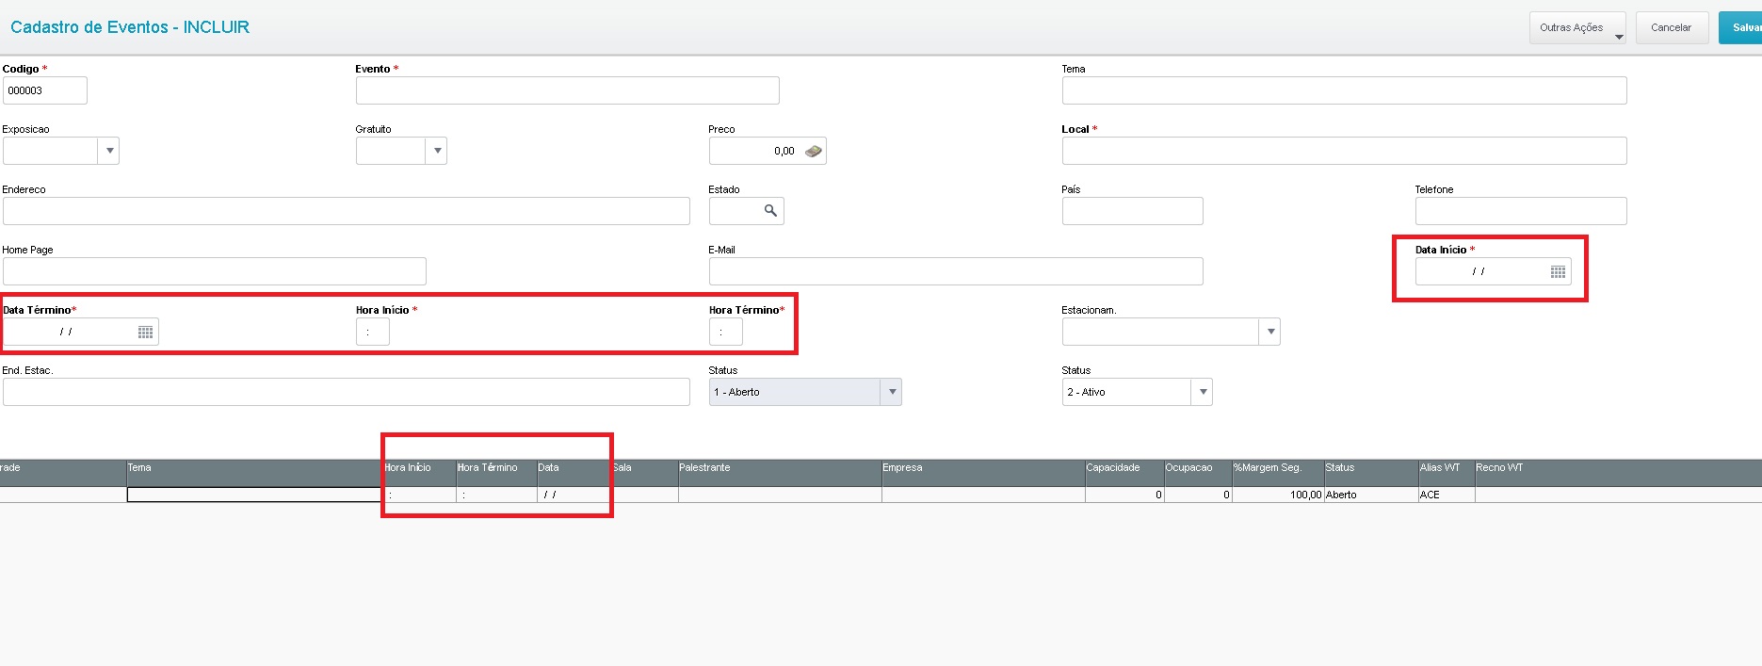Click the Salvar button
The height and width of the screenshot is (666, 1762).
click(1740, 27)
